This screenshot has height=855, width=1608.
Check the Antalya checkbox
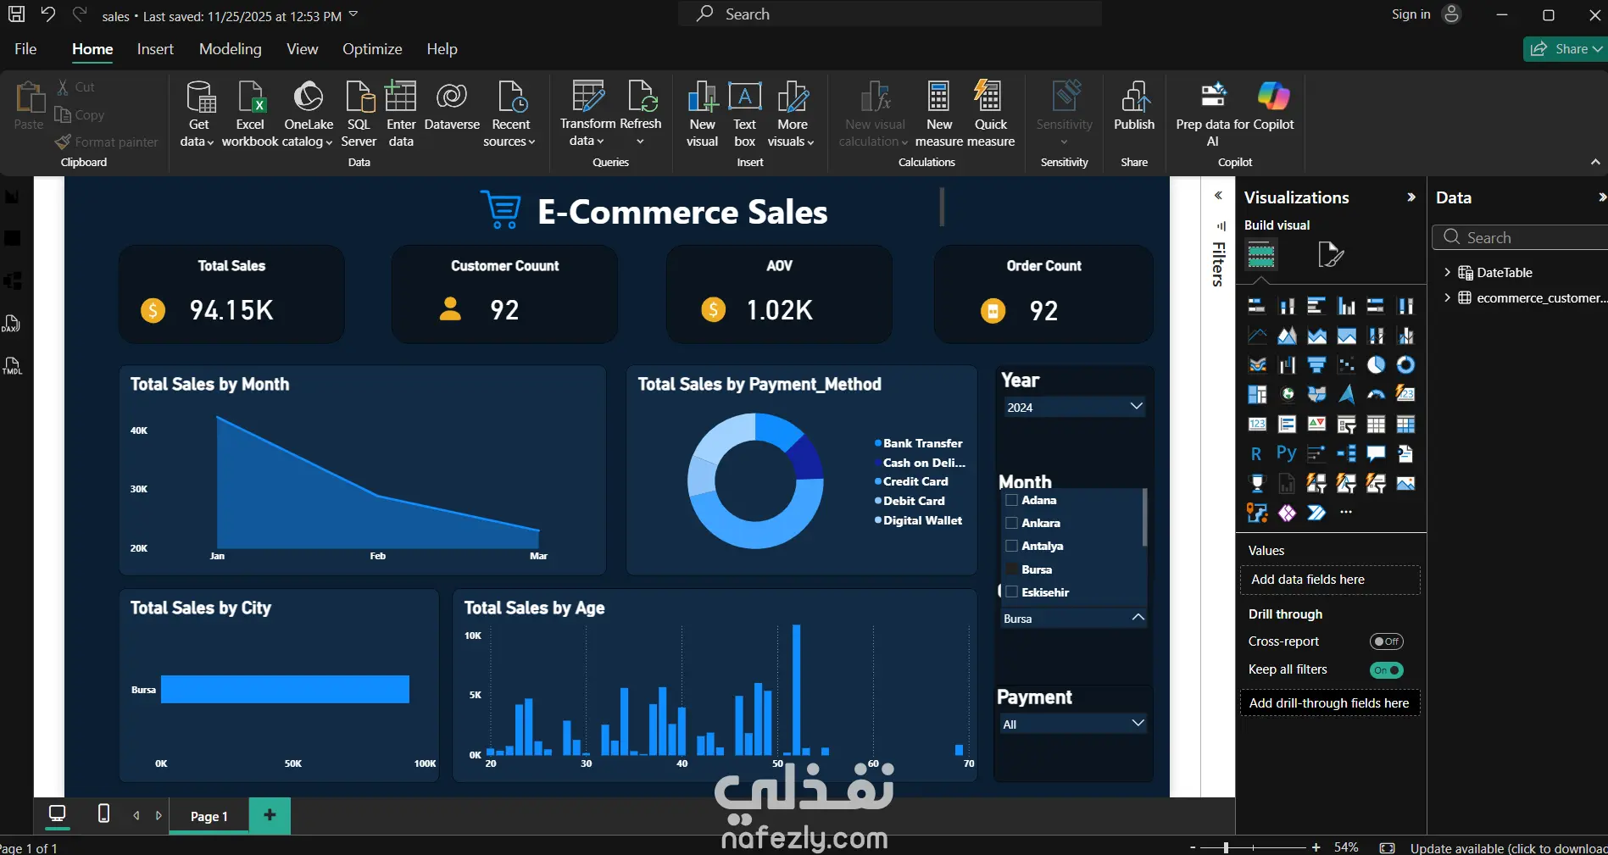point(1011,546)
